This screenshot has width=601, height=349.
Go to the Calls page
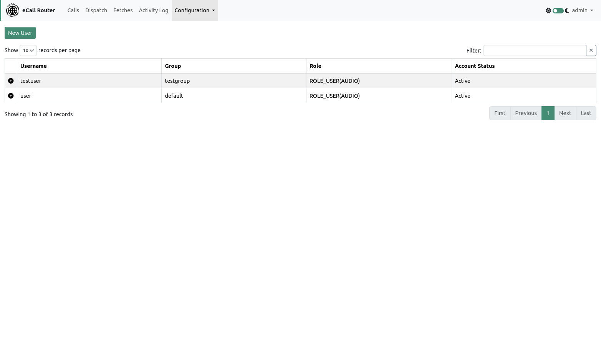click(x=73, y=10)
